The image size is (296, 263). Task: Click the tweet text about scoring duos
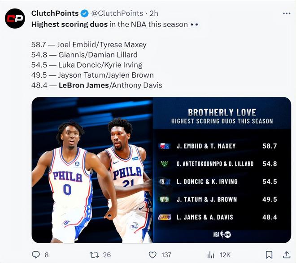109,24
